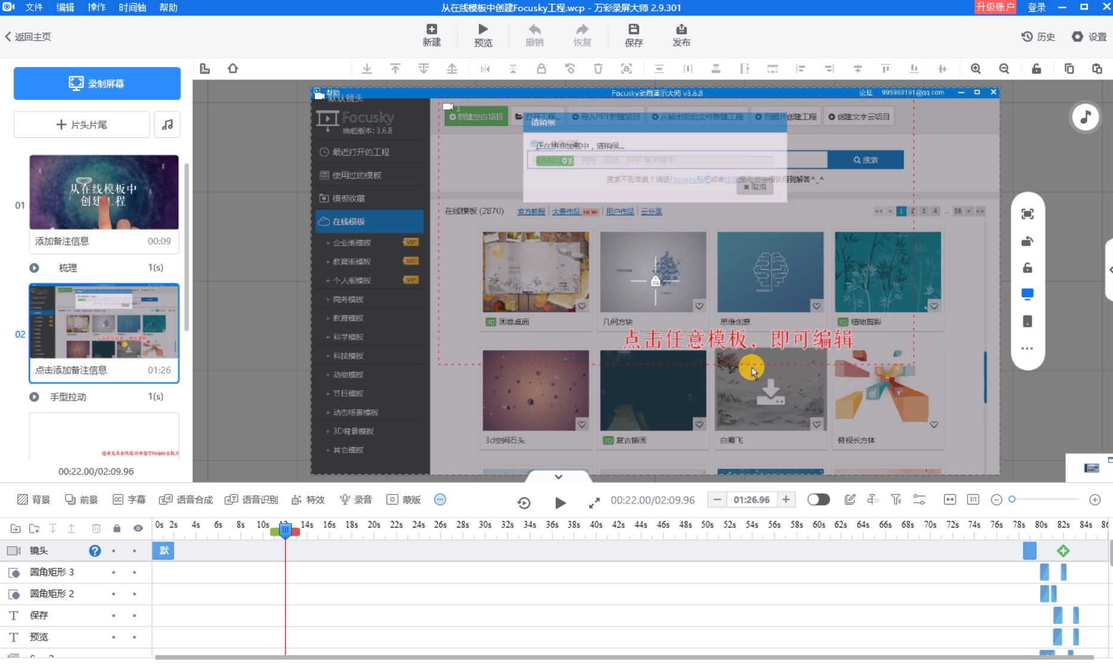Click 录制屏幕 record screen button
Image resolution: width=1113 pixels, height=665 pixels.
point(97,83)
